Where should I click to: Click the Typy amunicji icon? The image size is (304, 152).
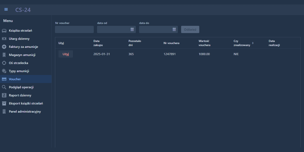click(x=4, y=71)
